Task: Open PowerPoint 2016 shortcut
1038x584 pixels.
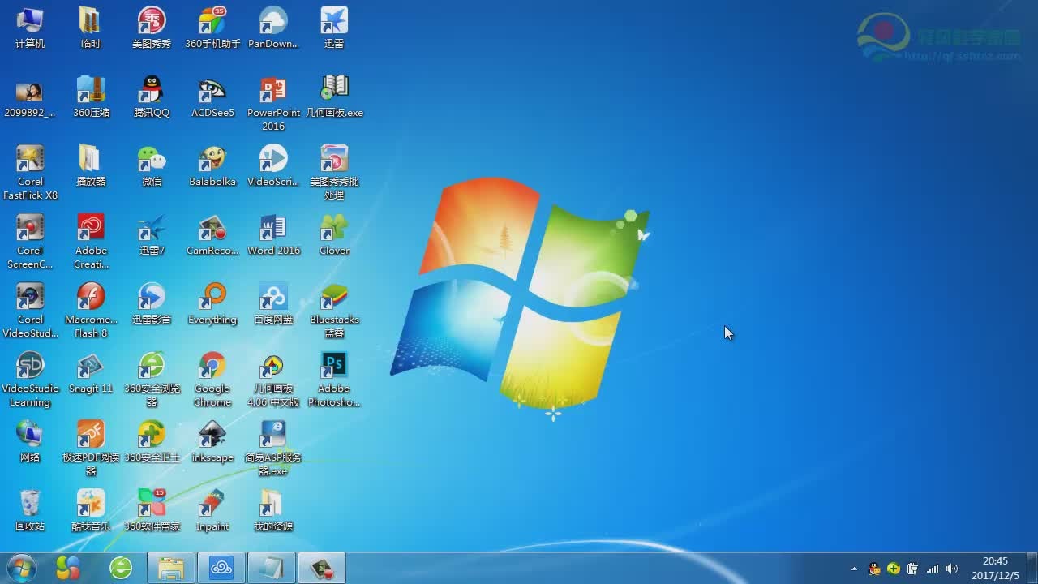Action: (273, 104)
